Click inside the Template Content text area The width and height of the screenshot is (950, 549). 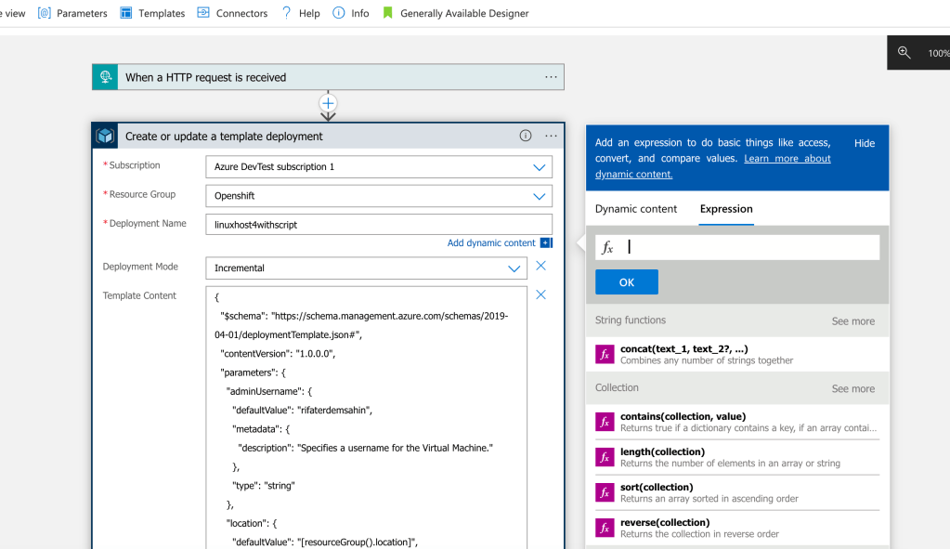point(366,418)
